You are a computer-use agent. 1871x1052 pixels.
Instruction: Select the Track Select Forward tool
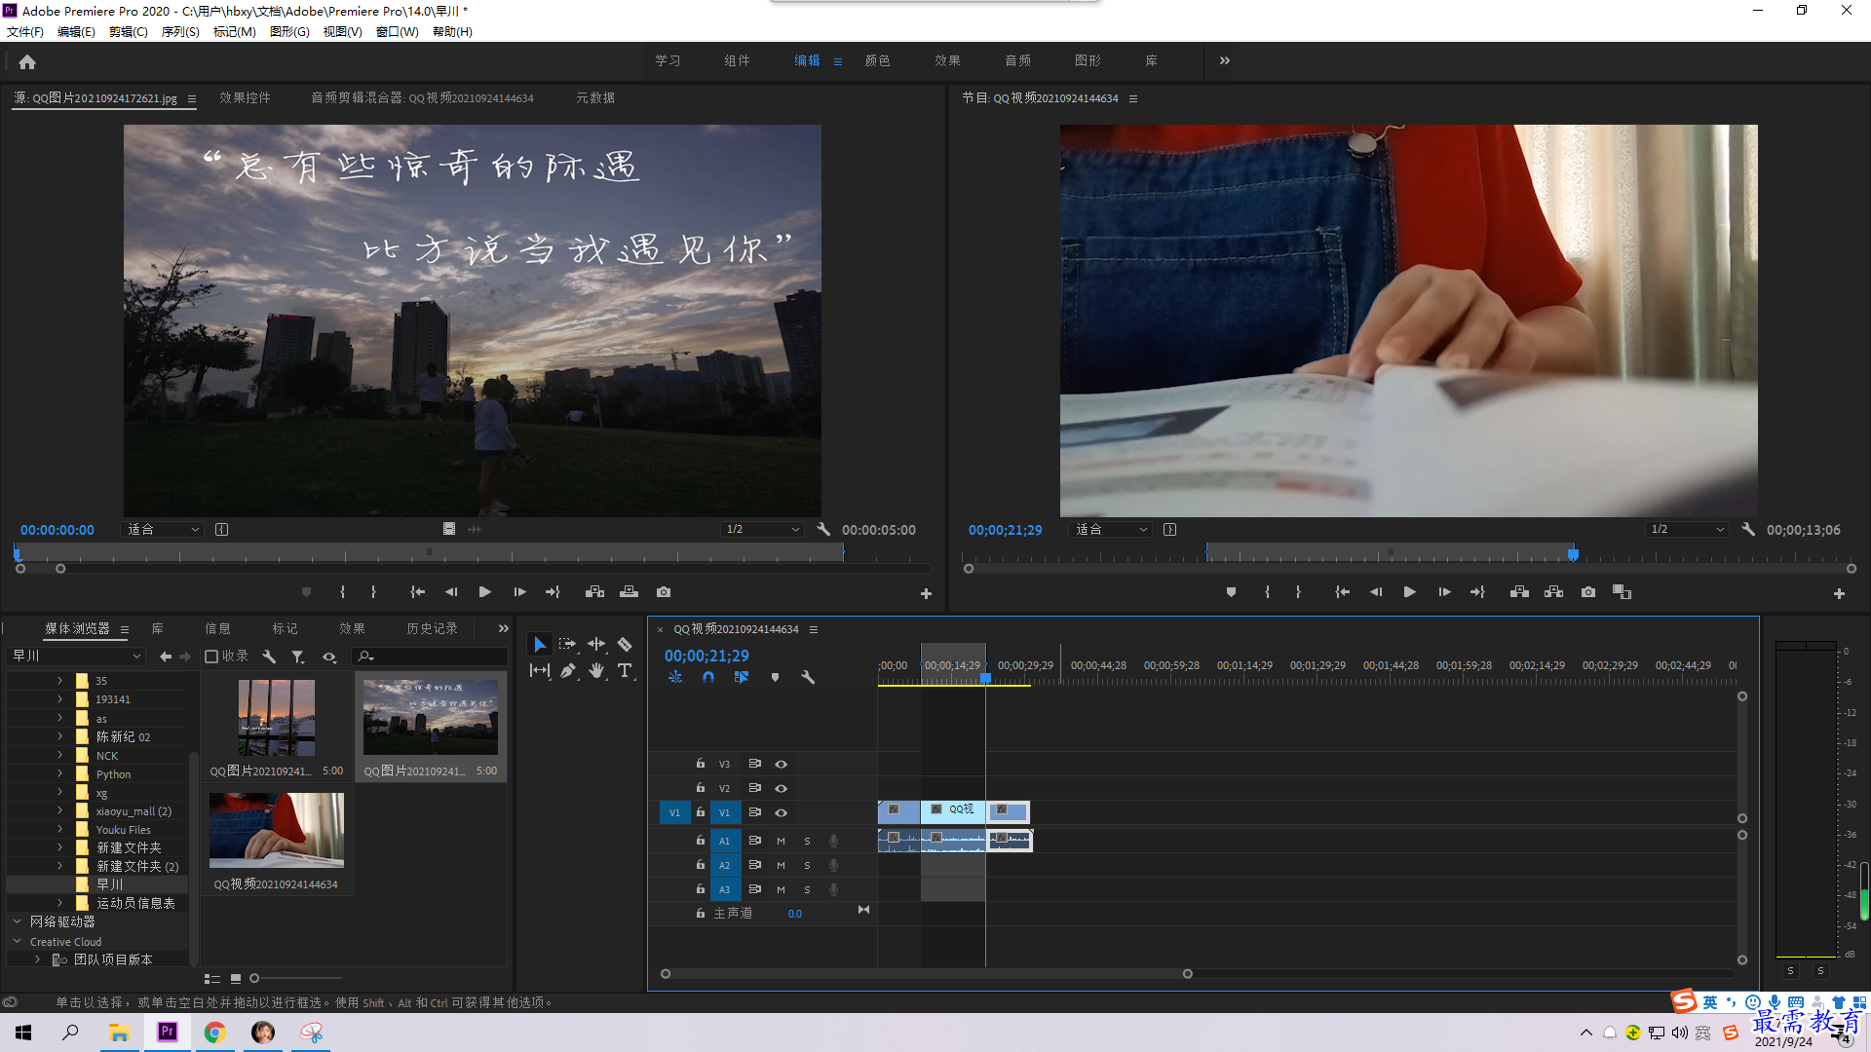(x=567, y=645)
